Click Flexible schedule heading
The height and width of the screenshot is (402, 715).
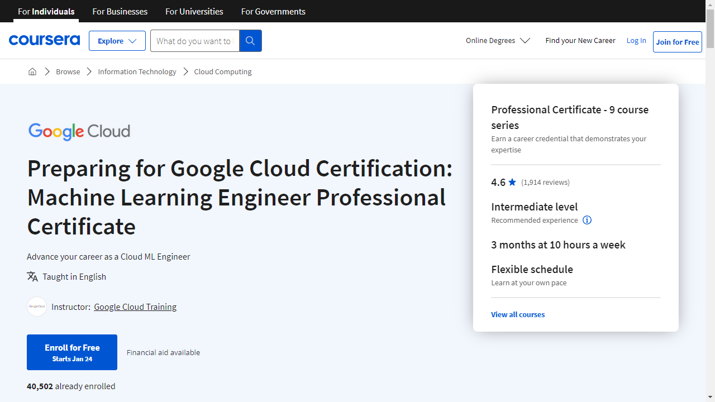point(532,269)
